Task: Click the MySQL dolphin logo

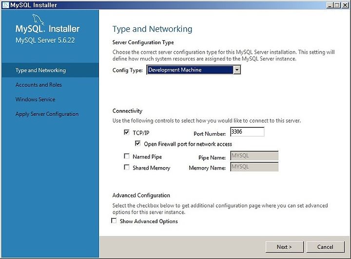Action: (x=39, y=20)
